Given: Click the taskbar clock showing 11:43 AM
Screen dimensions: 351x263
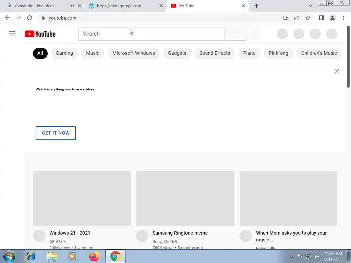Looking at the screenshot, I should [x=334, y=256].
